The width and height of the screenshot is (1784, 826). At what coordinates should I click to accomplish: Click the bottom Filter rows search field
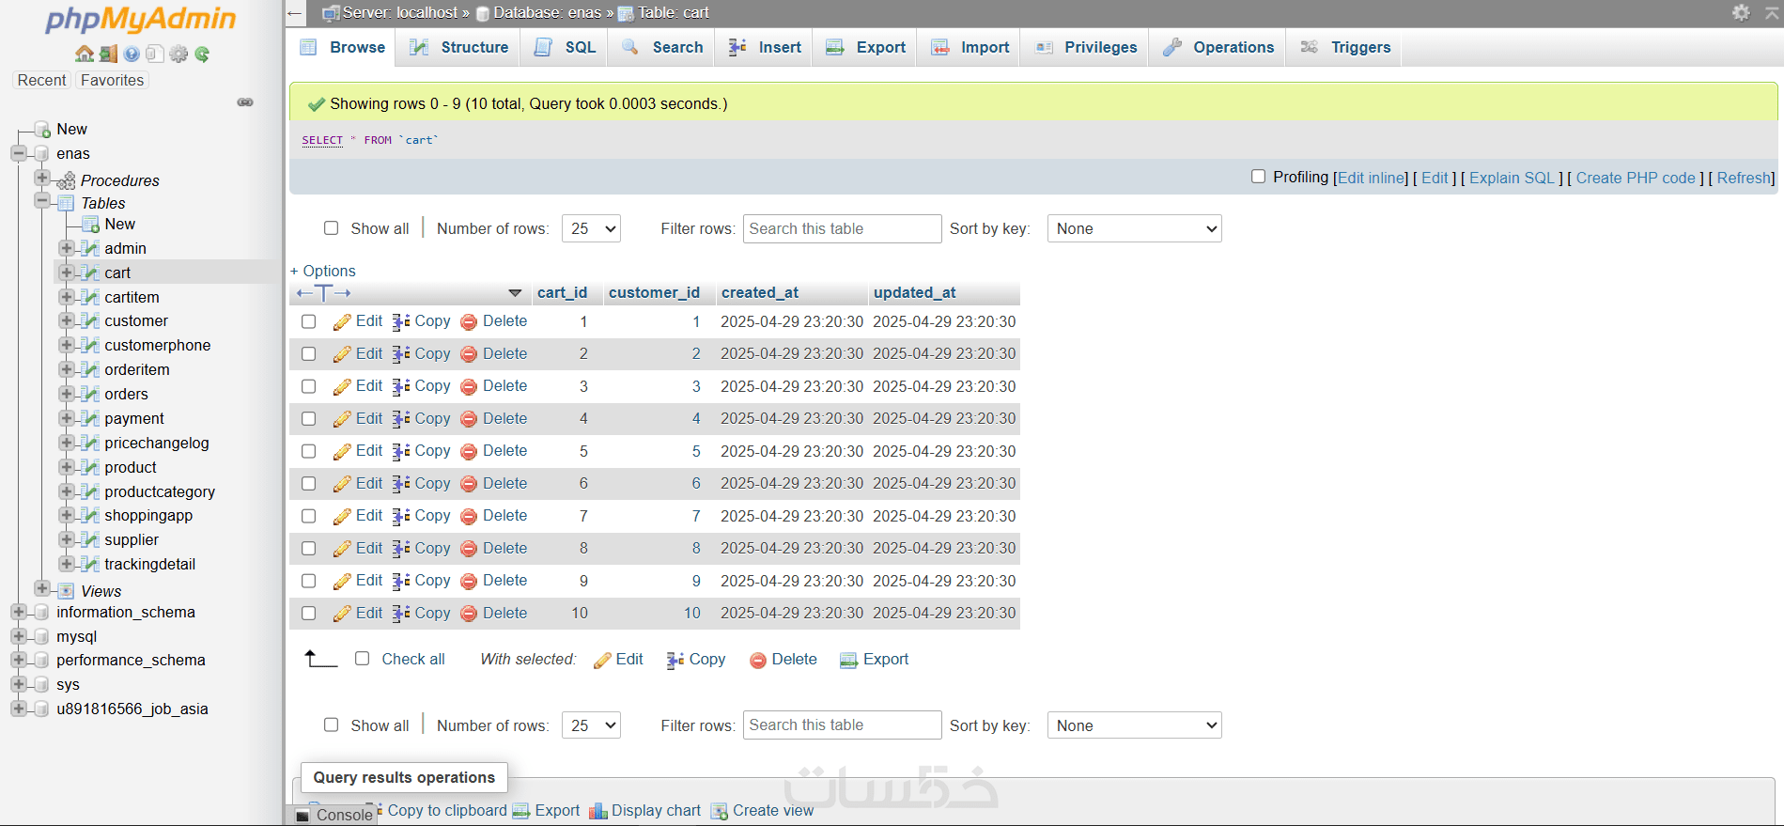(842, 725)
